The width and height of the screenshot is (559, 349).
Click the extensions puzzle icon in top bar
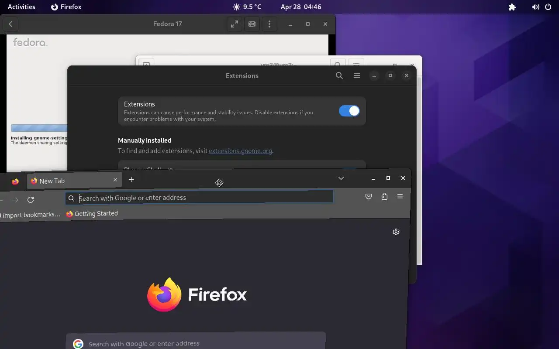coord(512,7)
